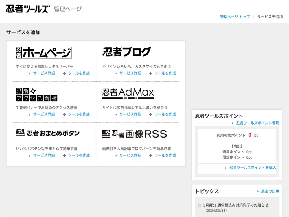The image size is (289, 217).
Task: Open サービス詳細 for 忍者おまとめボタン
Action: pos(44,155)
